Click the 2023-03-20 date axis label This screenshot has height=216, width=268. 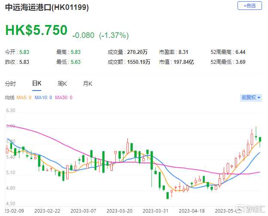coord(120,211)
